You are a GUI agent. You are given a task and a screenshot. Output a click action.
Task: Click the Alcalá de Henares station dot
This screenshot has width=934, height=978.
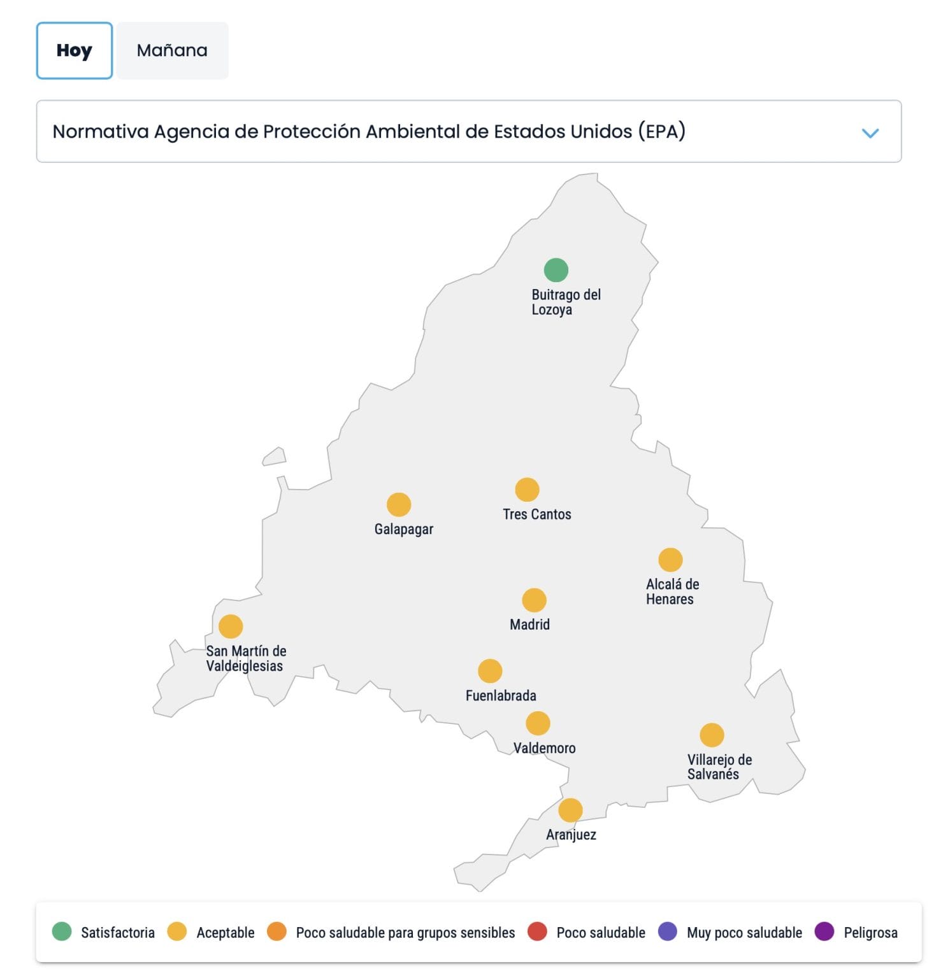pyautogui.click(x=670, y=560)
